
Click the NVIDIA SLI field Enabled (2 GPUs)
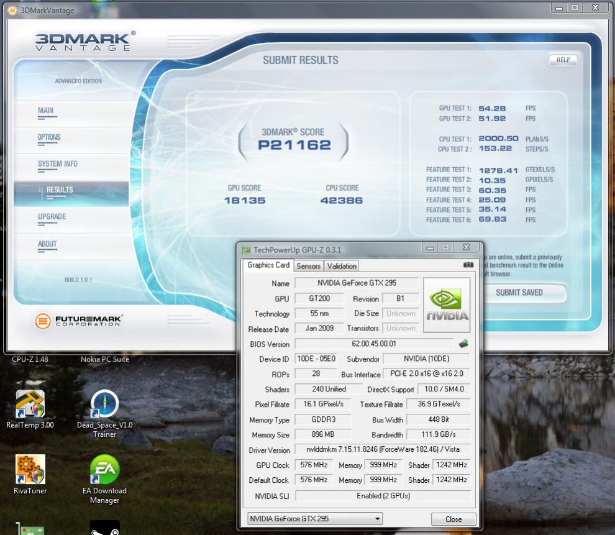pos(383,496)
